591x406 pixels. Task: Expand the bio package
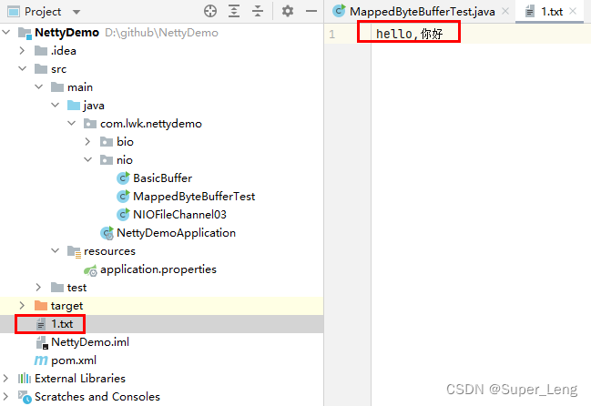pyautogui.click(x=87, y=141)
